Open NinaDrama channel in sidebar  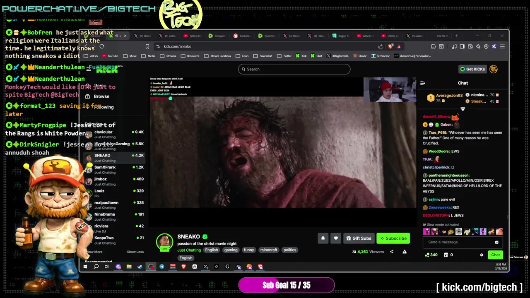coord(115,216)
